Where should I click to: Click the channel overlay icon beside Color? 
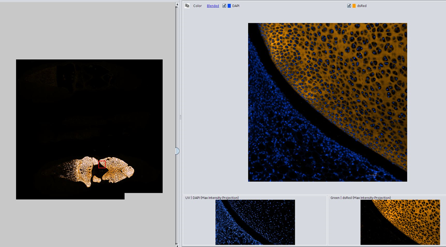[x=187, y=6]
